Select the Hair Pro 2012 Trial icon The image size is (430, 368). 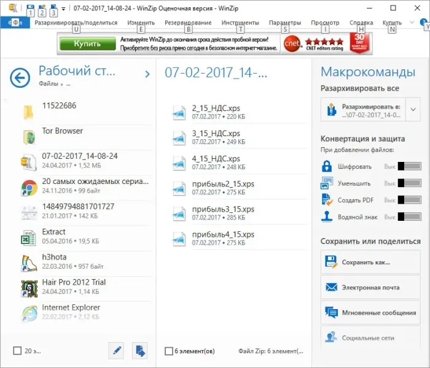point(29,289)
